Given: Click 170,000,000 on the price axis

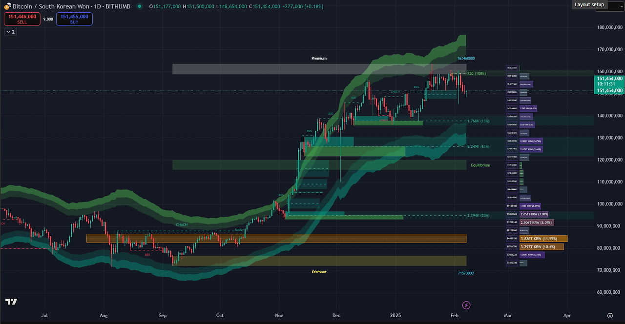Looking at the screenshot, I should [609, 49].
